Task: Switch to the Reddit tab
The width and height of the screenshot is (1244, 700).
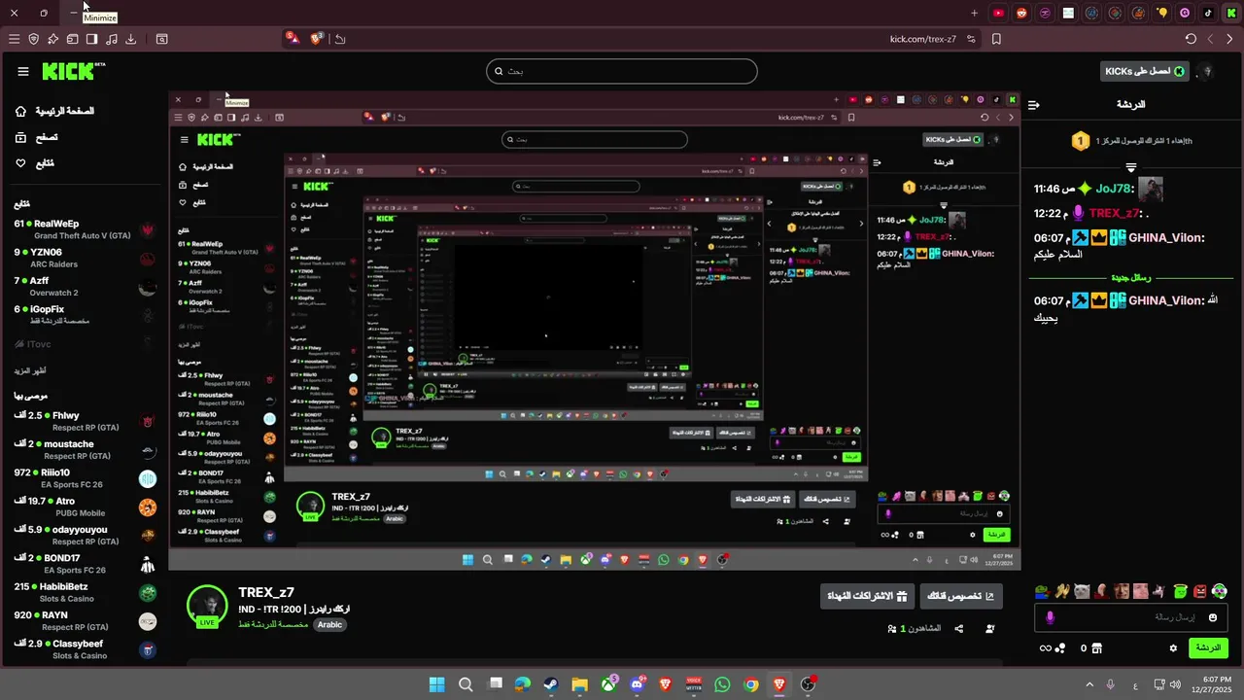Action: point(1021,13)
